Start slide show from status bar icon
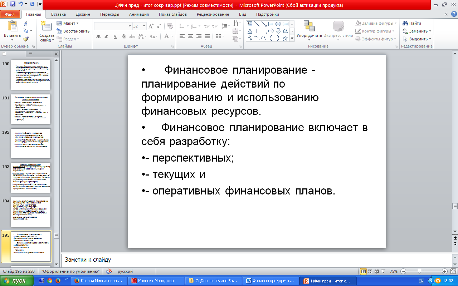Screen dimensions: 458x286 point(383,271)
